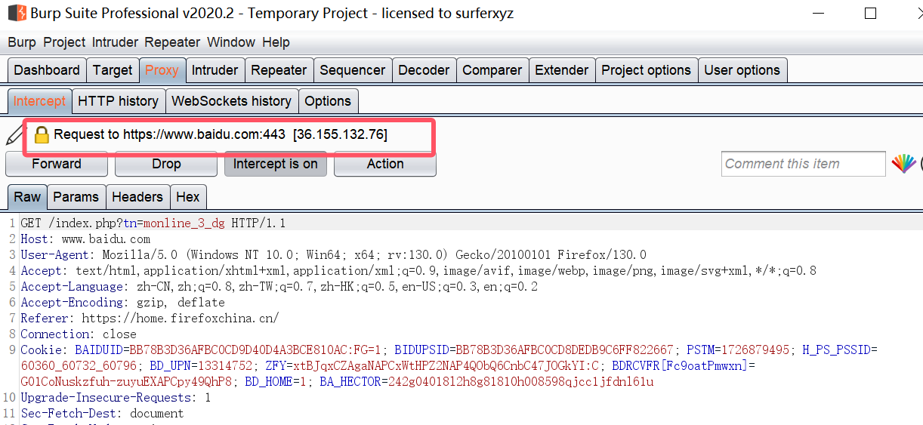Drop the intercepted request
The image size is (923, 425).
tap(166, 164)
